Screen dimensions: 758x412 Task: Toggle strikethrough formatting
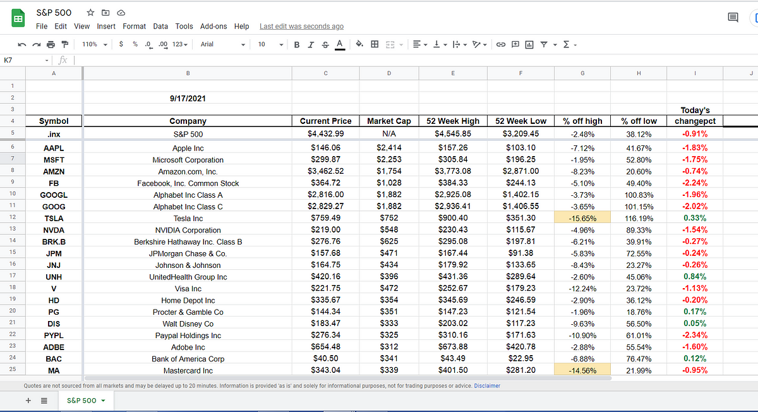(x=325, y=44)
